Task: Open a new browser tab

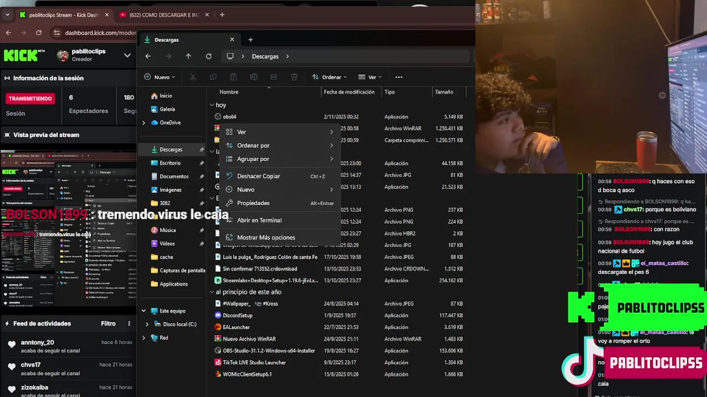Action: [x=222, y=15]
